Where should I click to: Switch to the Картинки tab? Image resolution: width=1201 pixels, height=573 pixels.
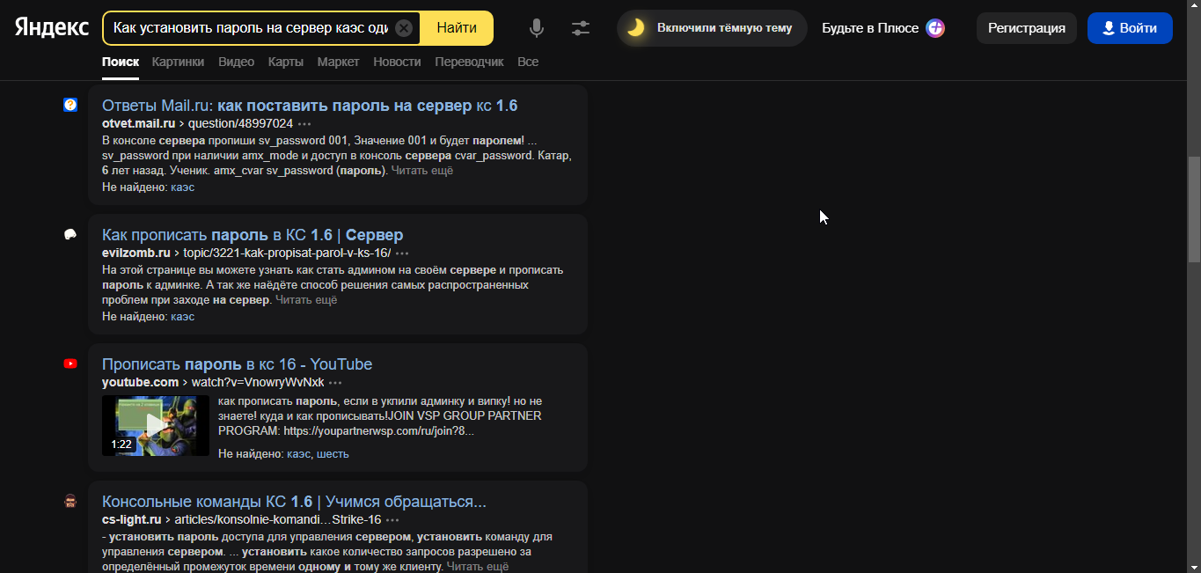pyautogui.click(x=178, y=62)
